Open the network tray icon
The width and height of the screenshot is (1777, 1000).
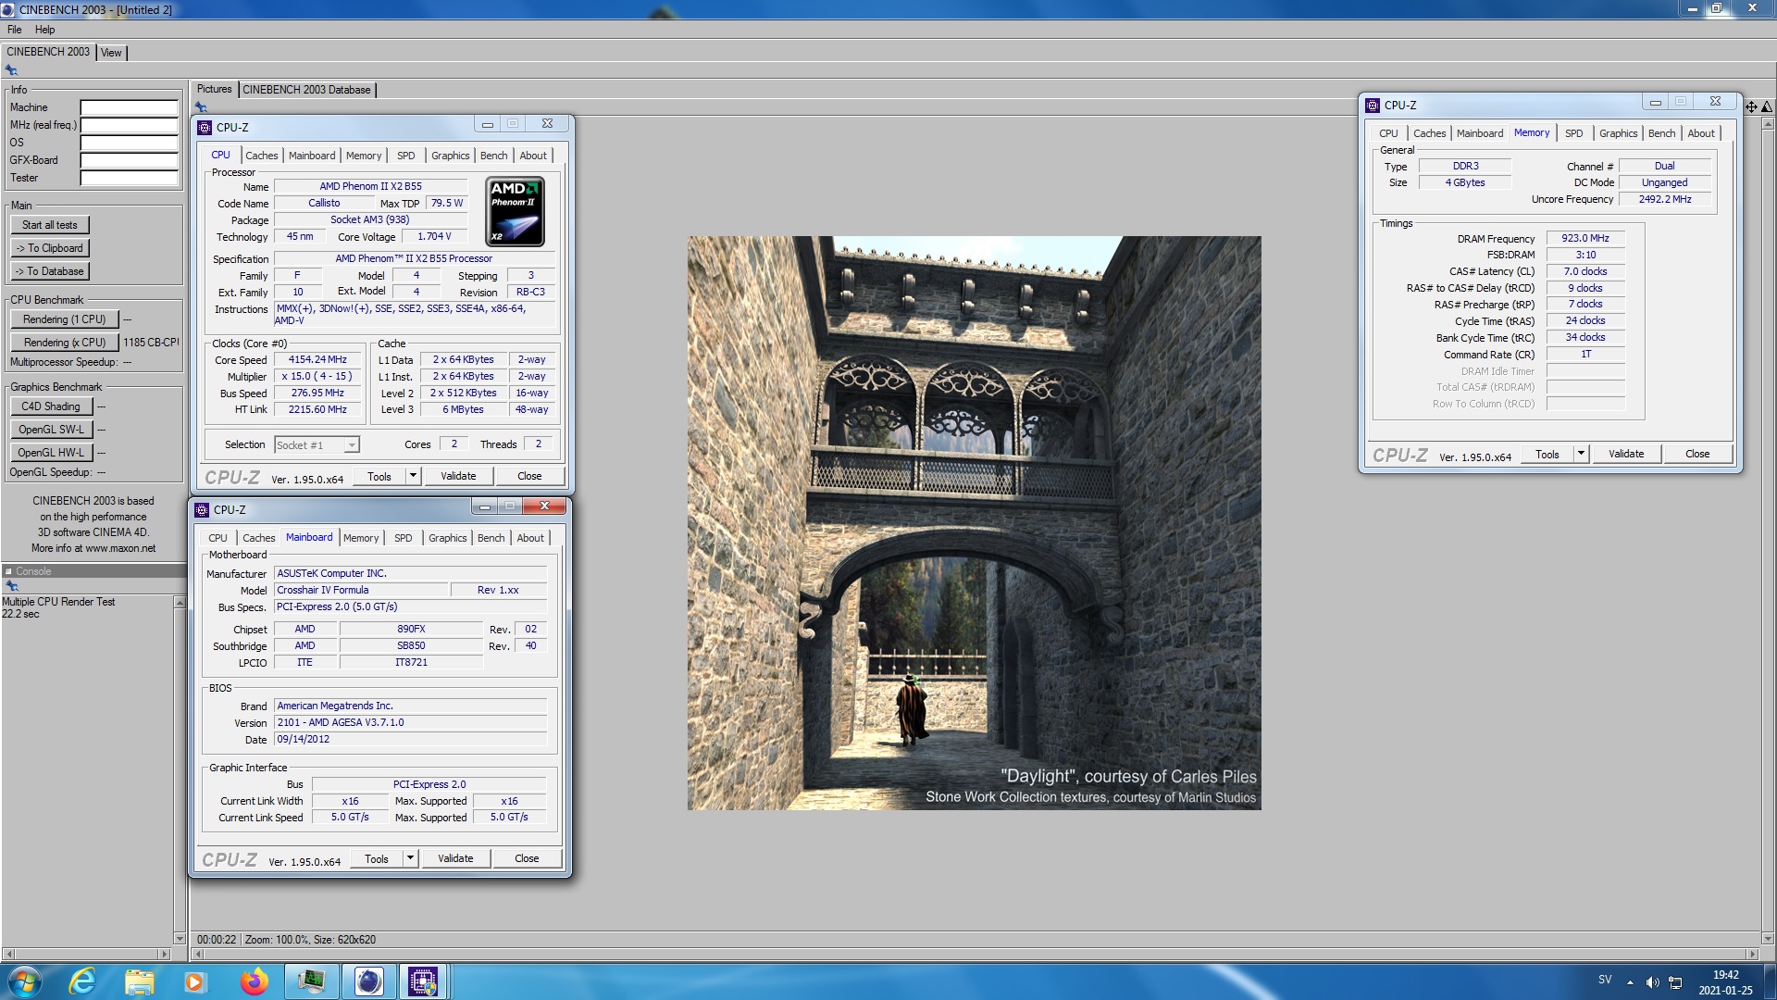point(1675,982)
